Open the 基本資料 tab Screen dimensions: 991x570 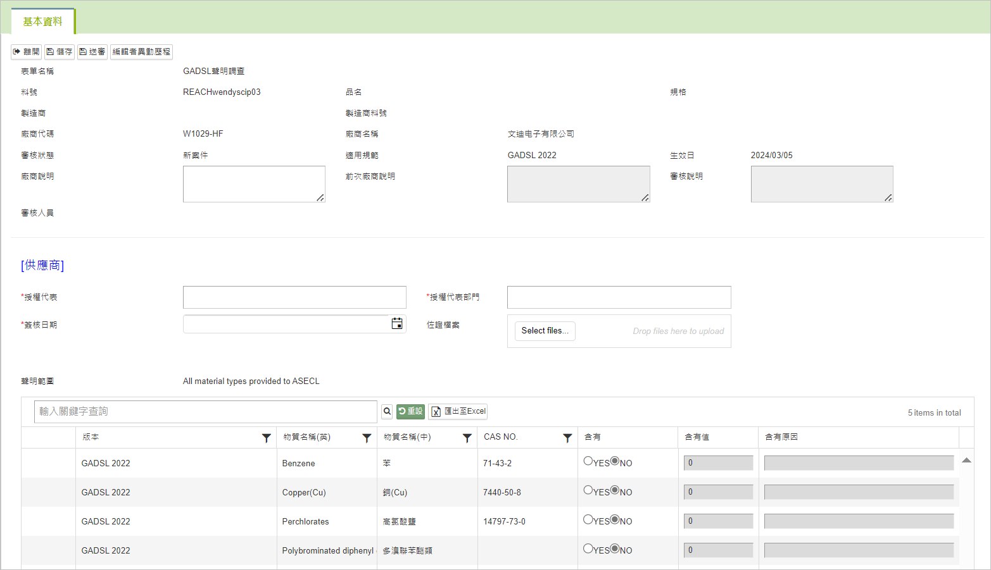[42, 22]
